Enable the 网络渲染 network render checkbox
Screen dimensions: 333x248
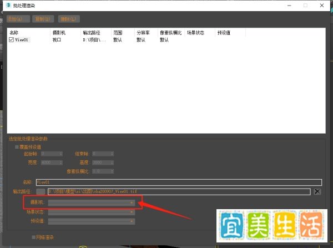(x=33, y=237)
